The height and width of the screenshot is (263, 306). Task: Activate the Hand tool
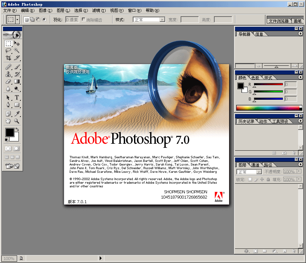8,121
